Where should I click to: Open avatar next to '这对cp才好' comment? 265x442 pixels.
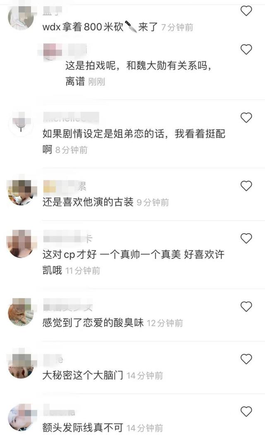pyautogui.click(x=21, y=244)
